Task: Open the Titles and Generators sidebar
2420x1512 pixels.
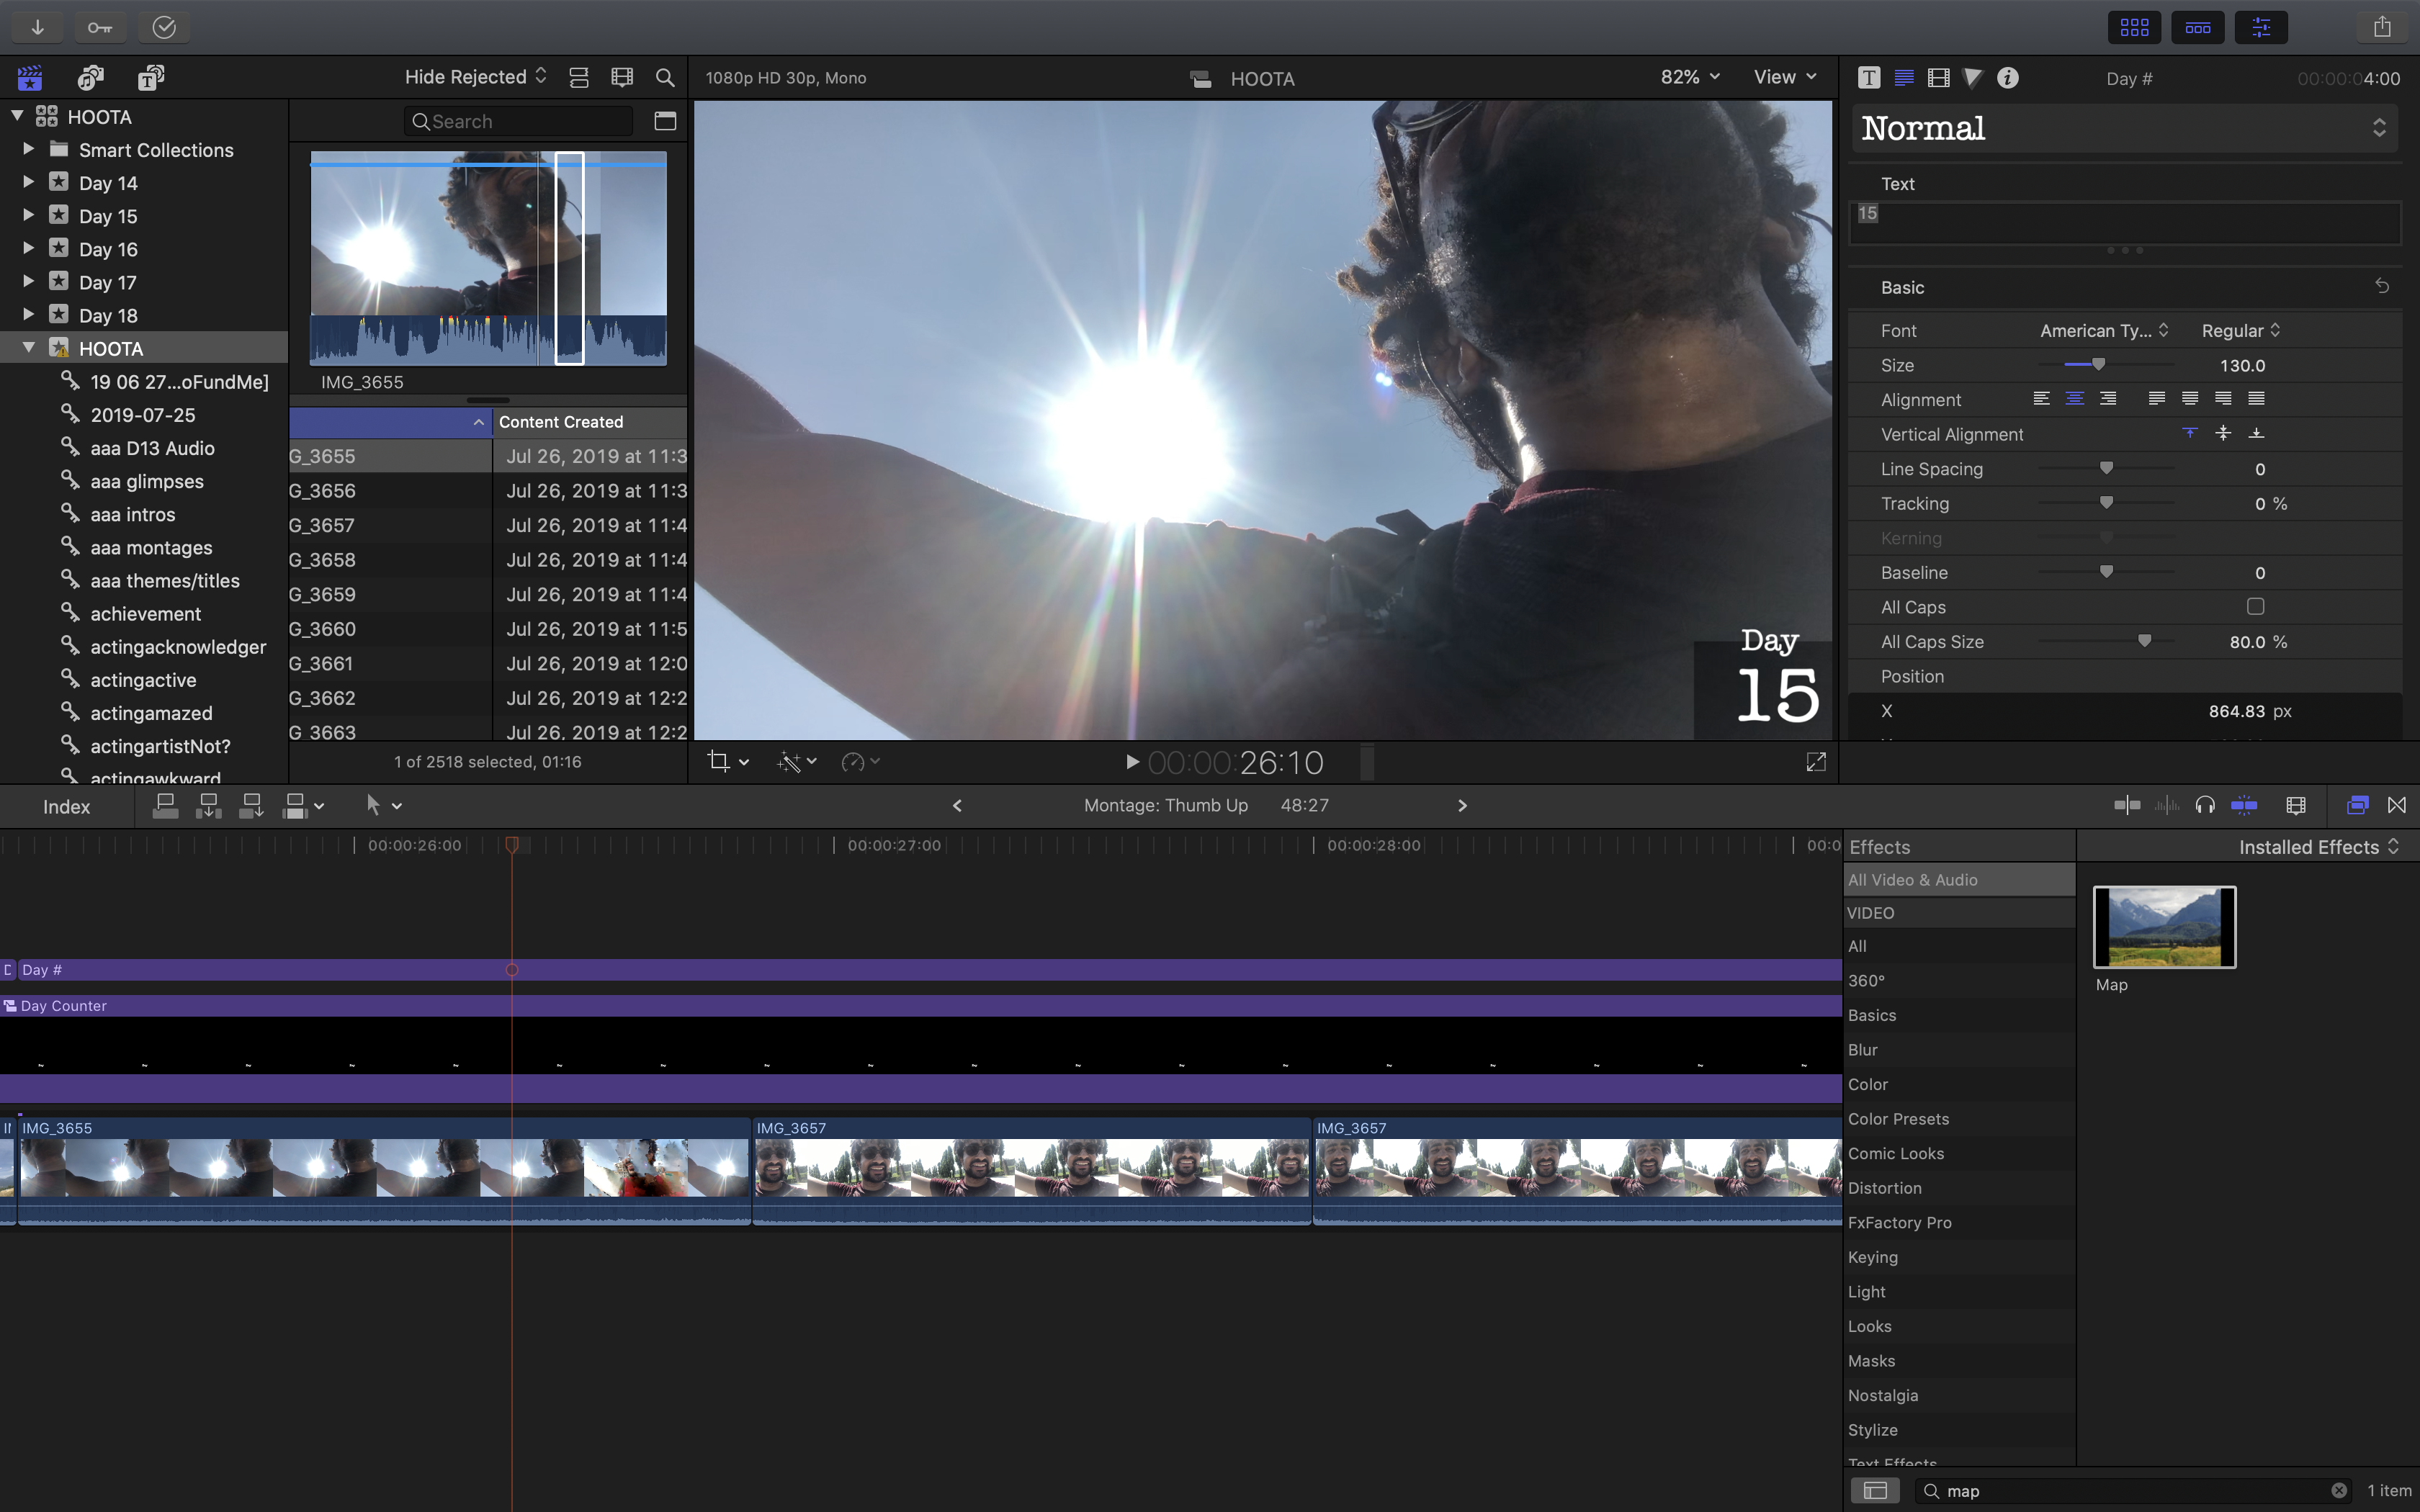Action: (x=151, y=77)
